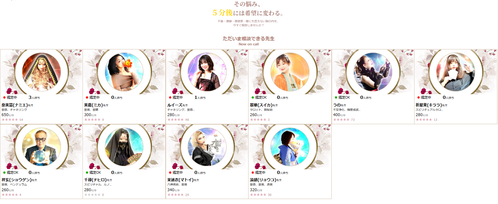Click red 鑑定中 indicator on ルイーズ card

(176, 97)
